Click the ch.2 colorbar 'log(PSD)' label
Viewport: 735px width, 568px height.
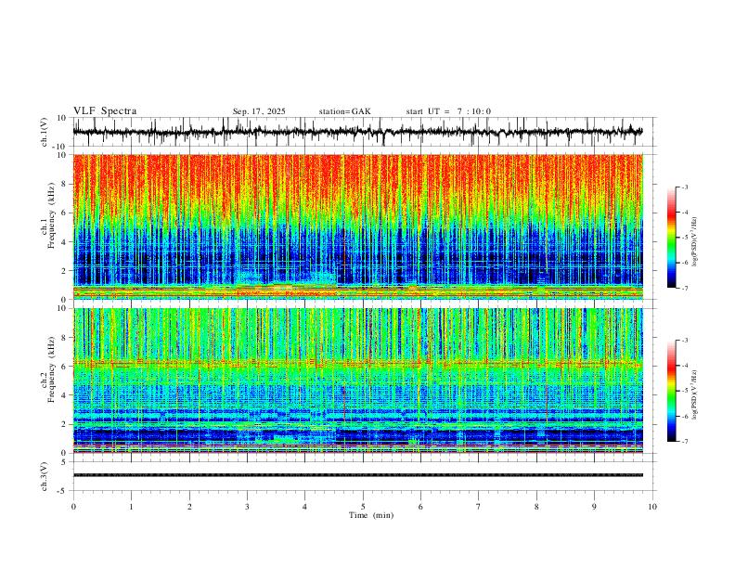694,395
